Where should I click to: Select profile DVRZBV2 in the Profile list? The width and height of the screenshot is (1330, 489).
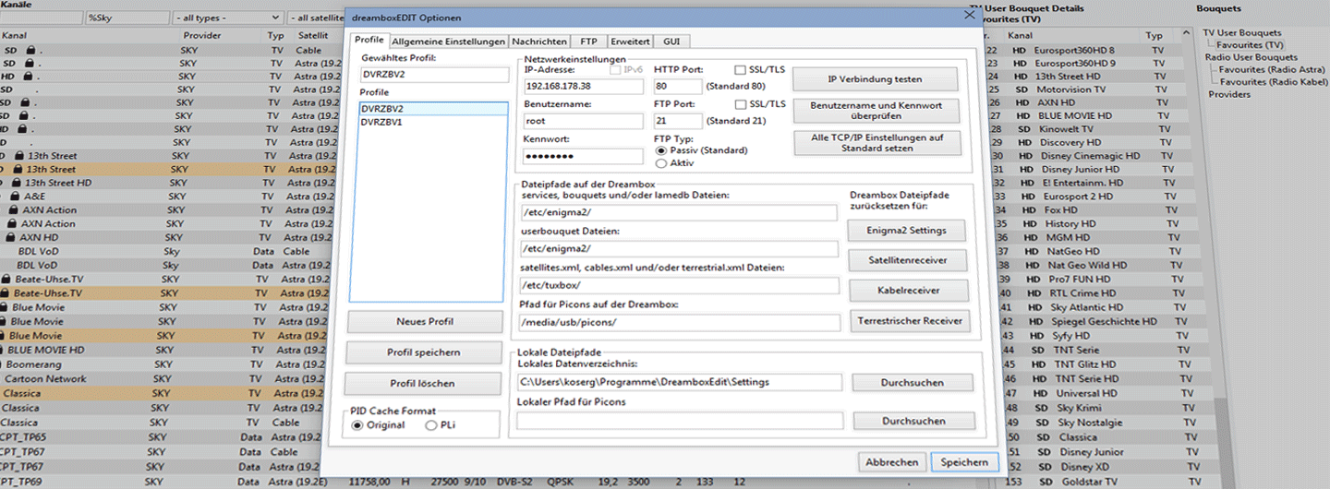[433, 109]
